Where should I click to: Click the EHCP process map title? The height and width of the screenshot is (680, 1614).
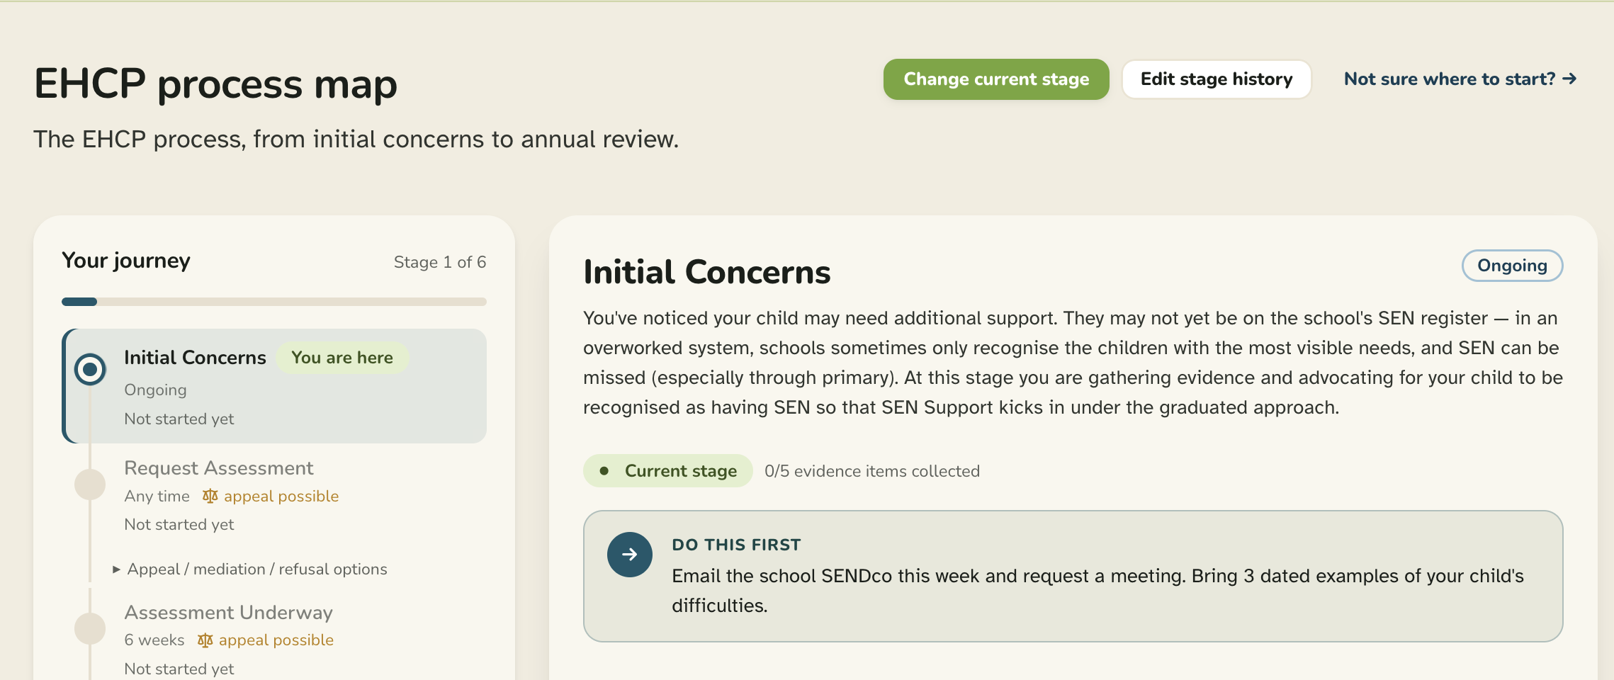215,84
